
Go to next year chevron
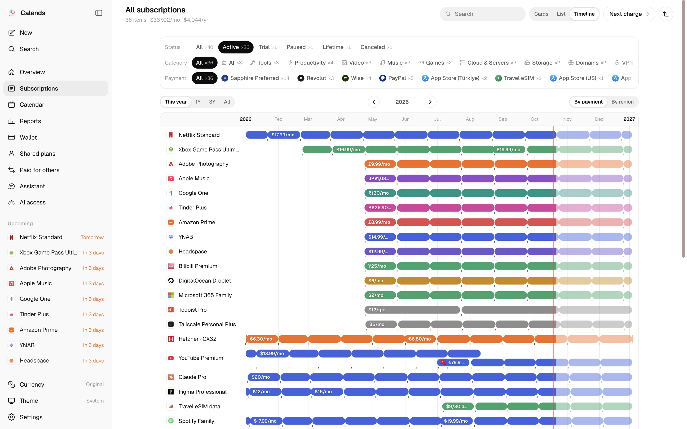(430, 102)
